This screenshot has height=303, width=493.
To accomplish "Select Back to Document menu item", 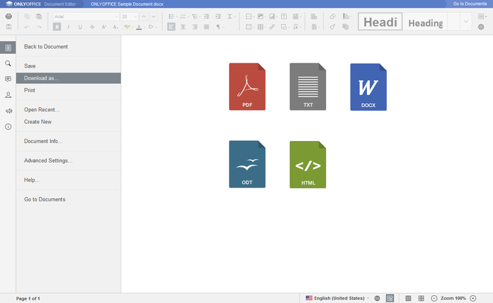I will [68, 47].
